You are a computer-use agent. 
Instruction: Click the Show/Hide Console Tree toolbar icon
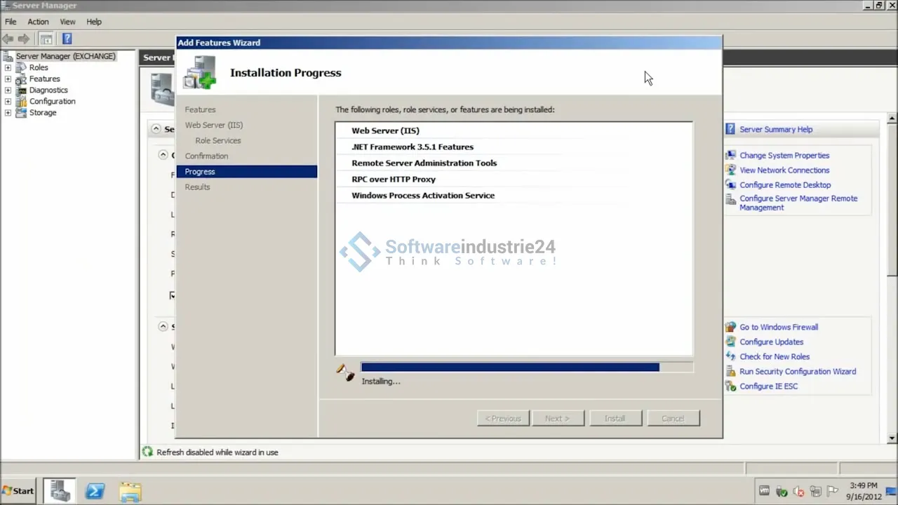46,39
